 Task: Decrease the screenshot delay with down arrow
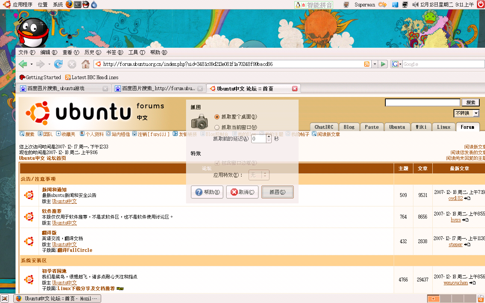coord(269,141)
